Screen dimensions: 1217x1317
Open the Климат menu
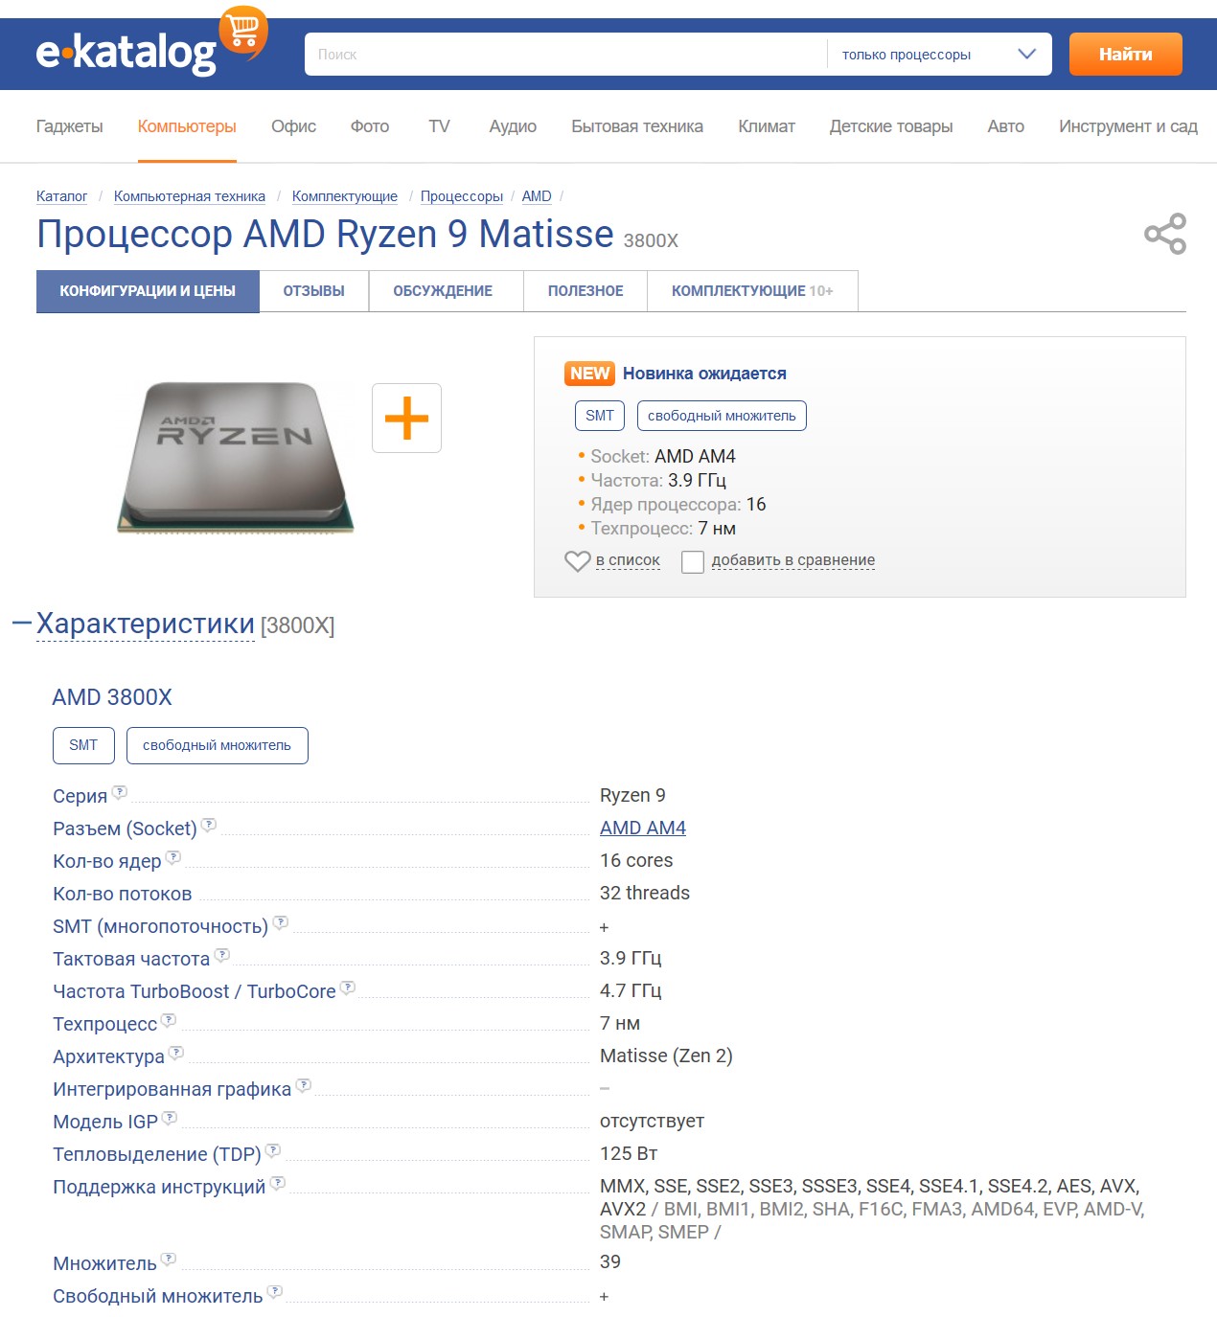(767, 126)
